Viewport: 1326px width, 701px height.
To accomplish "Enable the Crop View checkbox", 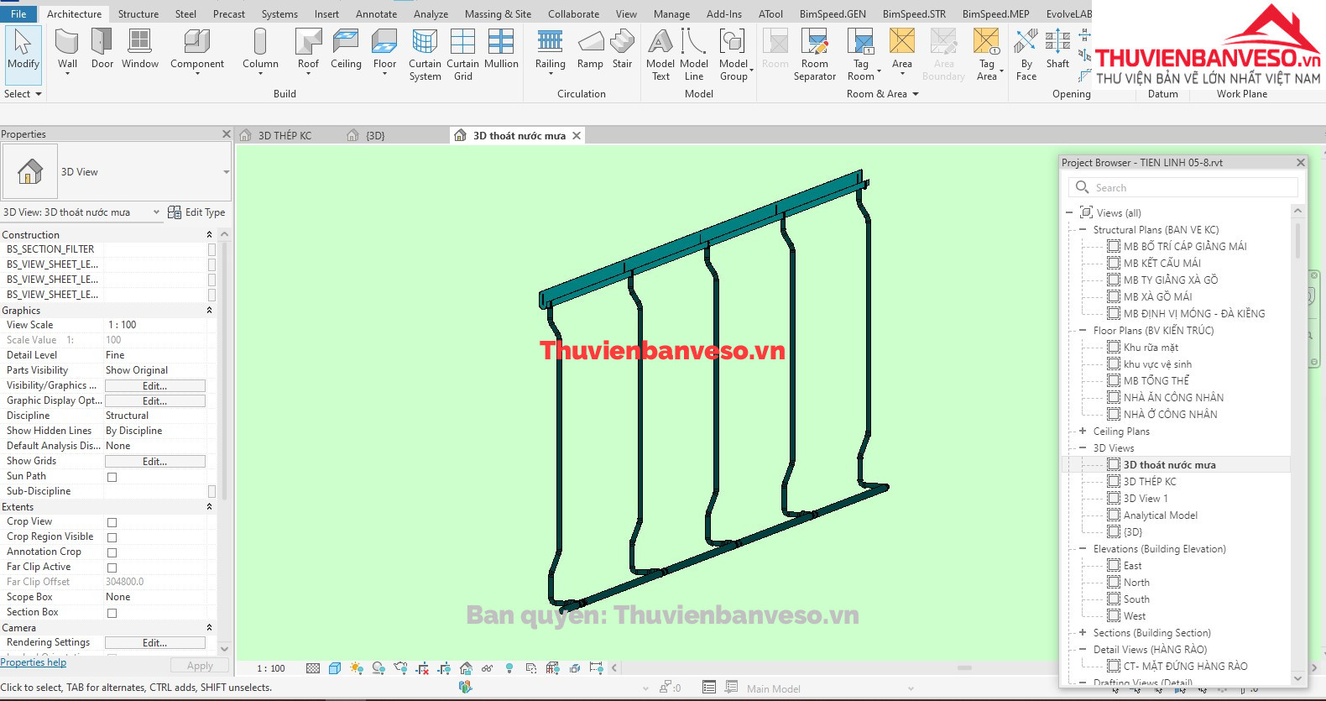I will 112,522.
